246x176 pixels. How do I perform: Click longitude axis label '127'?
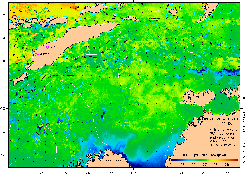click(110, 173)
